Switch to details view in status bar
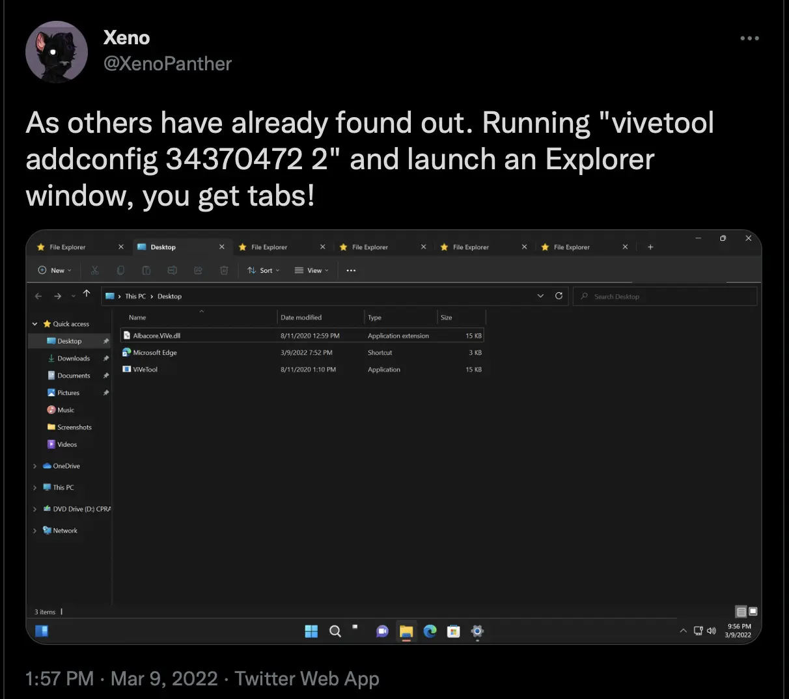Viewport: 789px width, 699px height. (741, 612)
